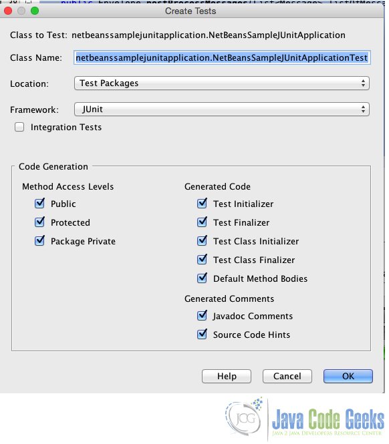Toggle the Package Private checkbox
The height and width of the screenshot is (444, 389).
point(39,241)
